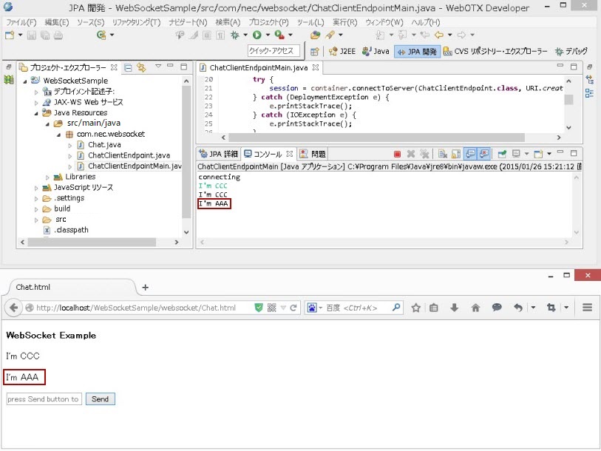601x451 pixels.
Task: Reload the page in Firefox
Action: tap(293, 308)
